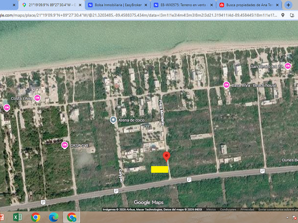Click highway 27 shield near Calypso street
Image resolution: width=298 pixels, height=223 pixels.
[116, 191]
